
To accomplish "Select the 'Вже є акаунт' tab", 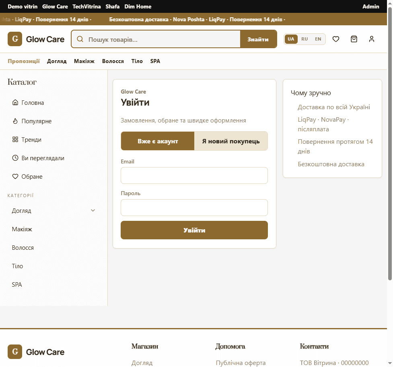I will (158, 141).
